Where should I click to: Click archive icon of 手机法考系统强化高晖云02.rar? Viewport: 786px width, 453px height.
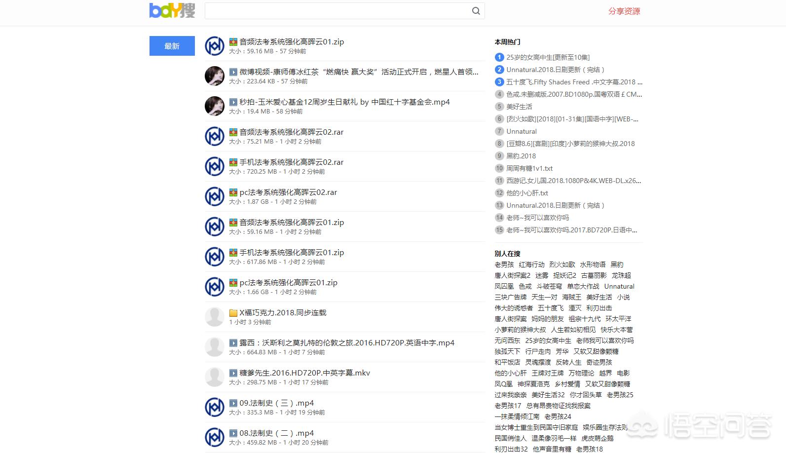coord(233,162)
